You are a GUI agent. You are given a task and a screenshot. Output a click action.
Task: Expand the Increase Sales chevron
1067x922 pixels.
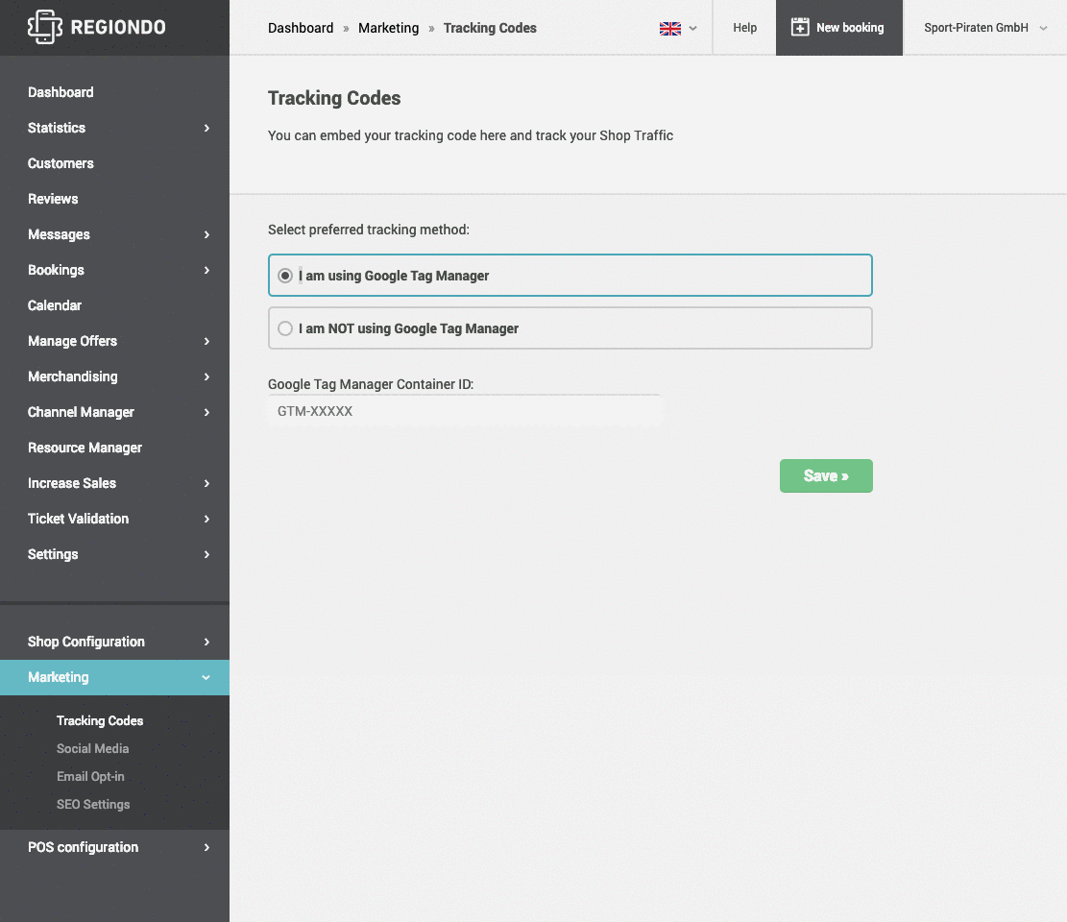206,483
